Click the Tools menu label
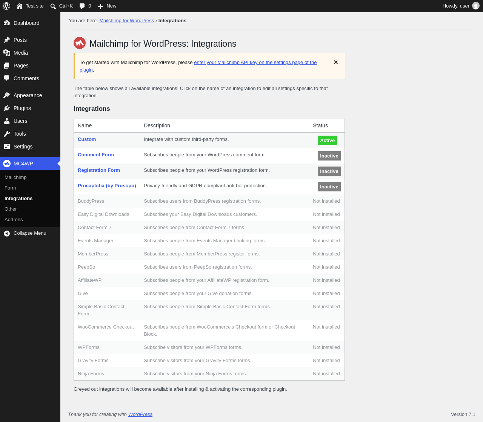 click(x=20, y=134)
